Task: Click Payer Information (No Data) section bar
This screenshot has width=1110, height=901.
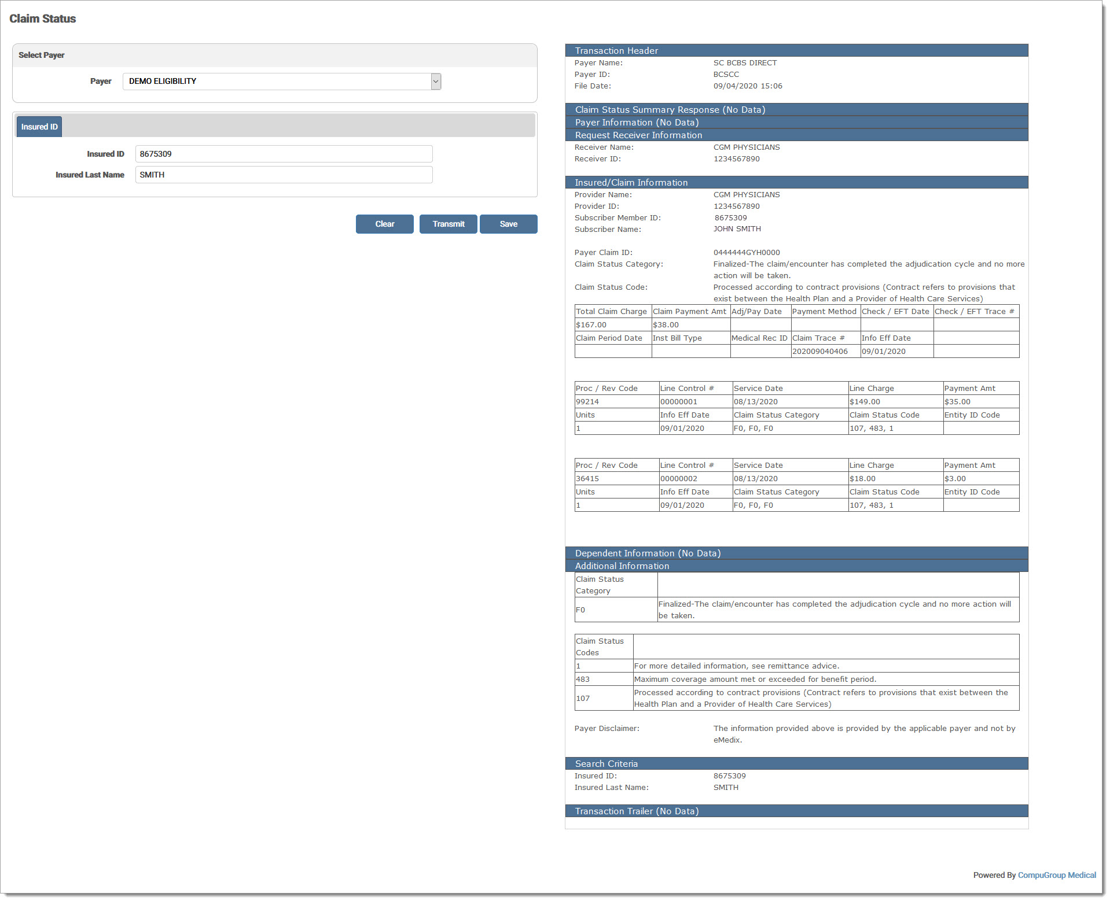Action: 796,122
